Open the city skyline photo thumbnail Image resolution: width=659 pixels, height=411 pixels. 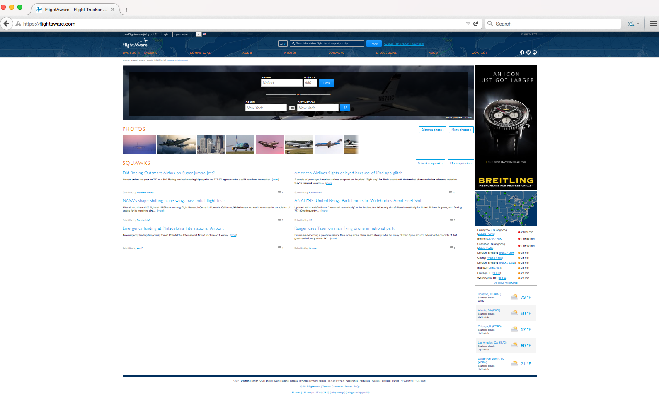211,144
